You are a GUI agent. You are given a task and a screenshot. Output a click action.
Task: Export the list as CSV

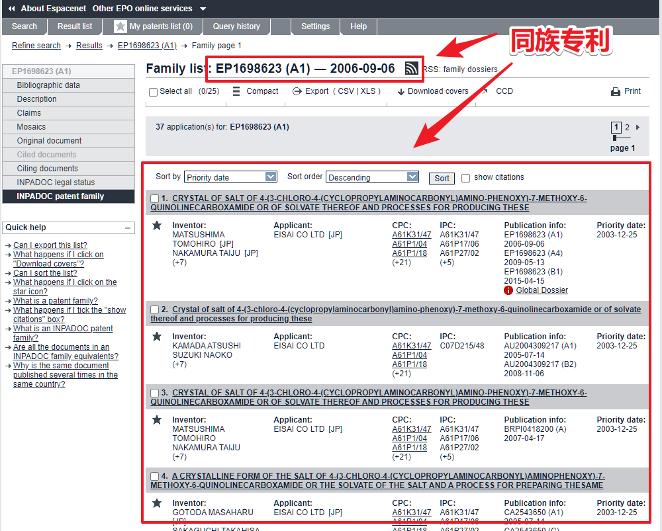[346, 91]
